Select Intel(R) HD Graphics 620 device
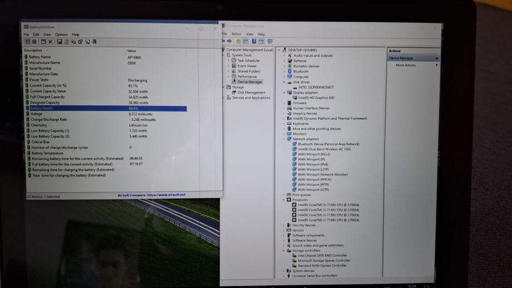The height and width of the screenshot is (288, 512). [316, 97]
